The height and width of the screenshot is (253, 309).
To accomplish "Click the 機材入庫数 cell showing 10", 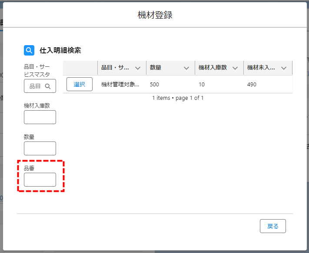I will [202, 85].
